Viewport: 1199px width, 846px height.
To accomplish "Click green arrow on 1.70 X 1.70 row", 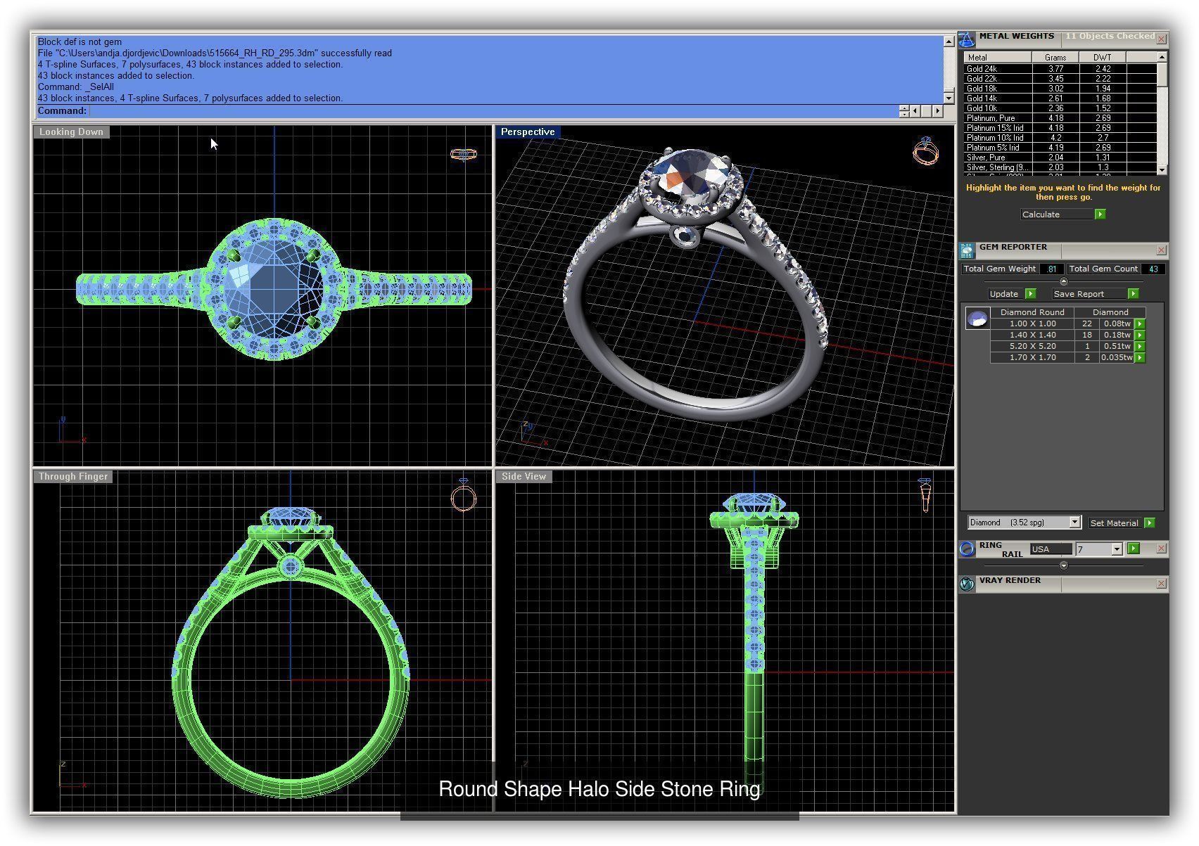I will (1140, 358).
